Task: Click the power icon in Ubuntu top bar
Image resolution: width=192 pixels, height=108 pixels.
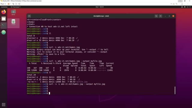Action: pyautogui.click(x=187, y=7)
